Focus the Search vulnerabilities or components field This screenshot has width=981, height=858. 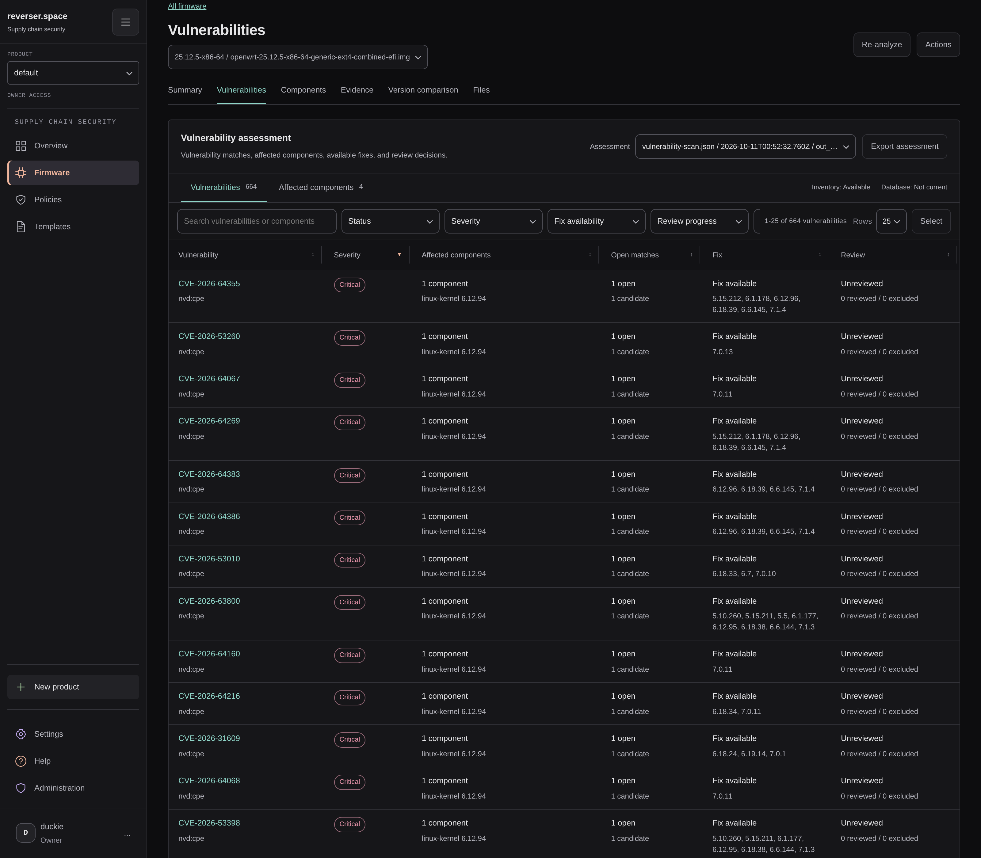257,221
